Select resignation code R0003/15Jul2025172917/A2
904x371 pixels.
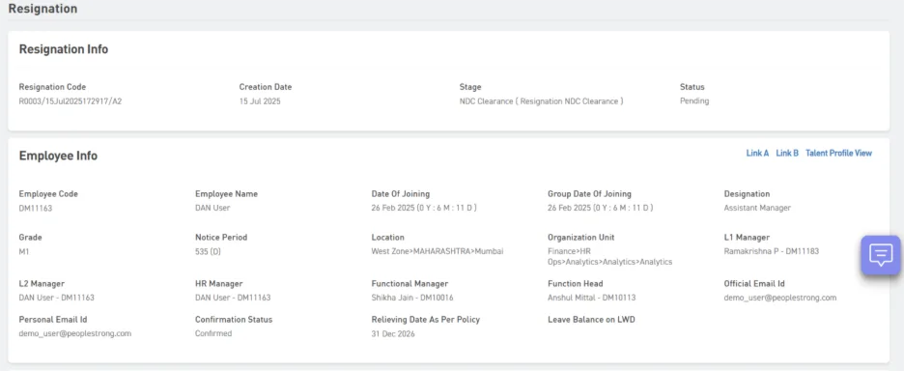(71, 101)
